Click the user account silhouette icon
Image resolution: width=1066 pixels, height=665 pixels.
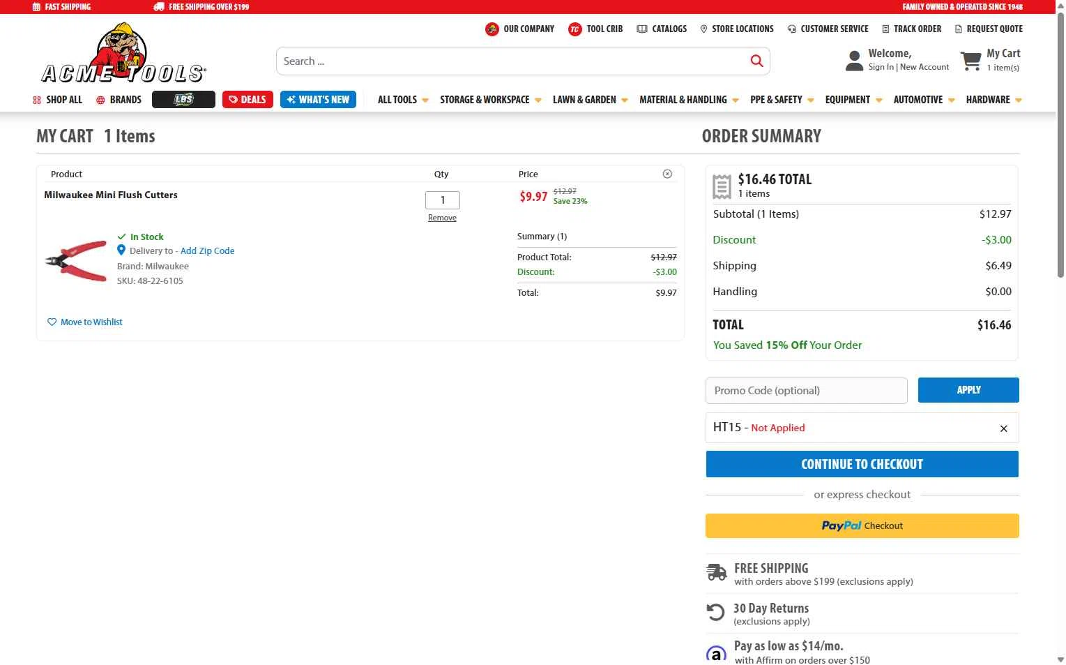pyautogui.click(x=854, y=61)
